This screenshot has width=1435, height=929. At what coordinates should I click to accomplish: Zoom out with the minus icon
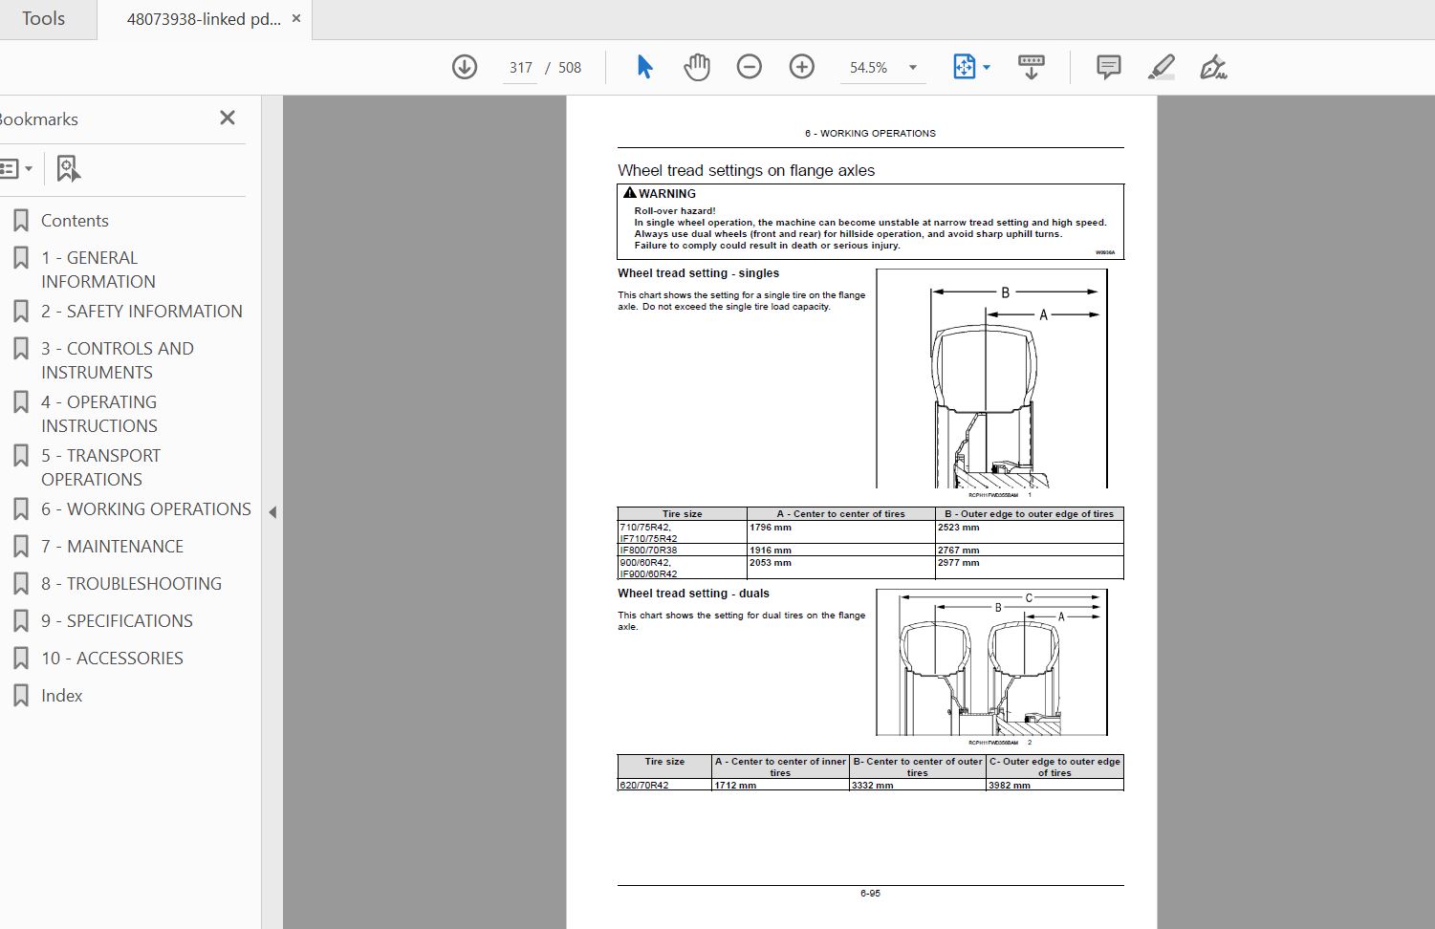(750, 67)
